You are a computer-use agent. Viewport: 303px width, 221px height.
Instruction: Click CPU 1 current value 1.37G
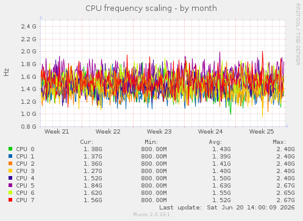93,157
